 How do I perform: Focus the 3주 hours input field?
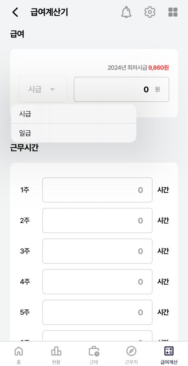point(97,251)
